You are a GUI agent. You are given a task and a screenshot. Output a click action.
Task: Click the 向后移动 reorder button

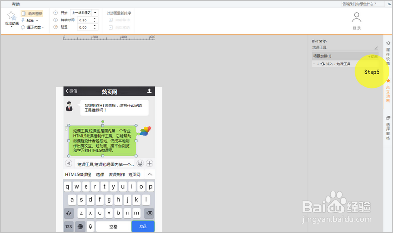[x=119, y=27]
